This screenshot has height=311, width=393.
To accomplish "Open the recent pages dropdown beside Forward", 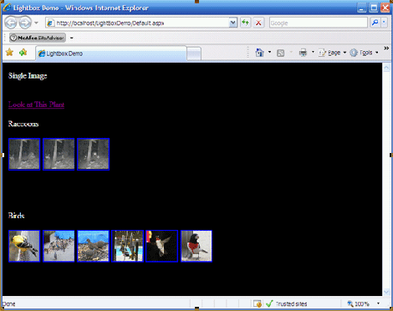I will 36,23.
